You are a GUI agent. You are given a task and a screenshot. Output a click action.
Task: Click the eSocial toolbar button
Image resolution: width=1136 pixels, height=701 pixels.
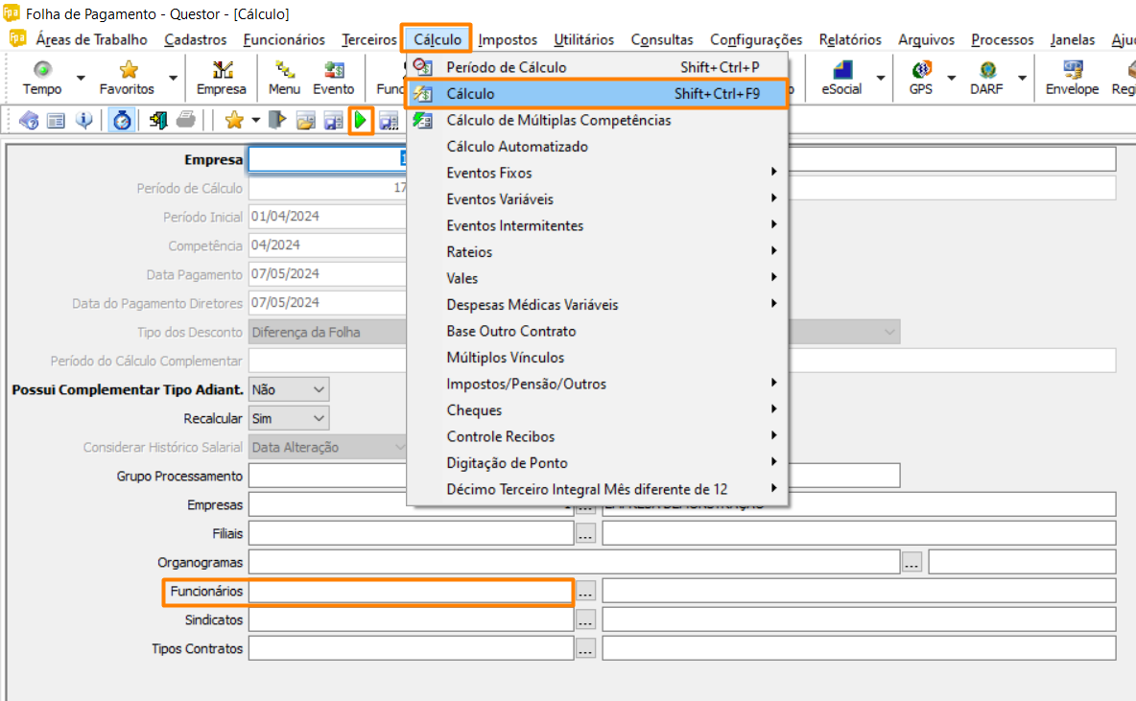point(841,79)
